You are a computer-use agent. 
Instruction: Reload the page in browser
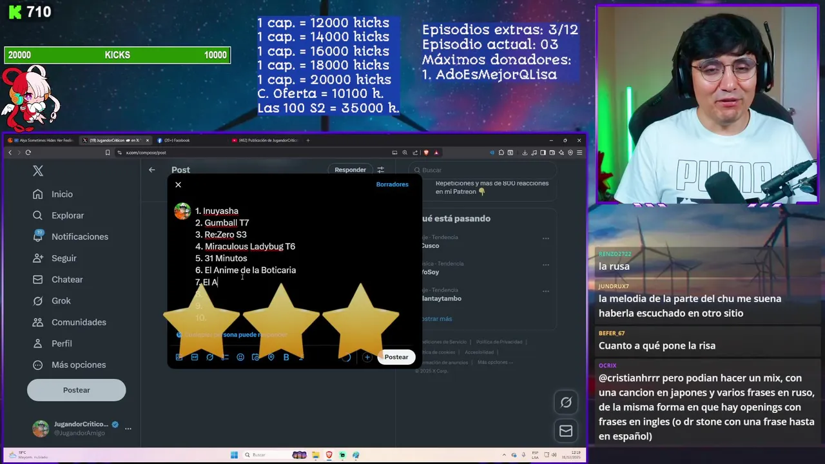click(x=28, y=153)
